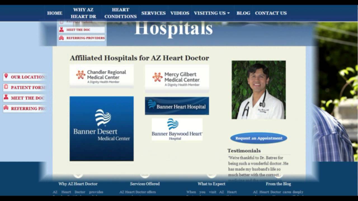Click the overlay Referring Providers icon

coord(62,38)
